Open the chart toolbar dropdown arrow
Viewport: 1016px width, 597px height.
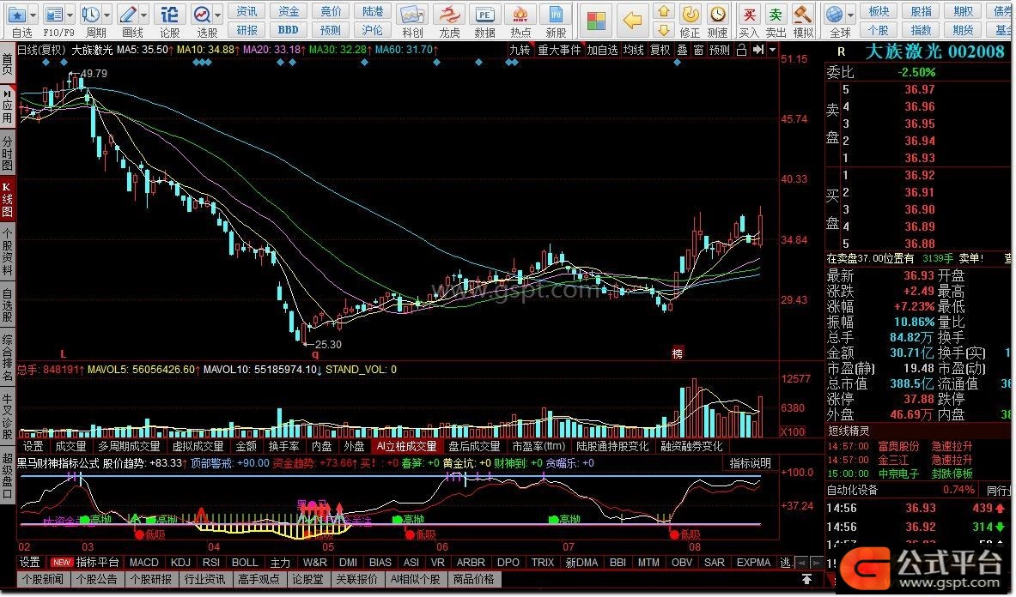(x=772, y=50)
